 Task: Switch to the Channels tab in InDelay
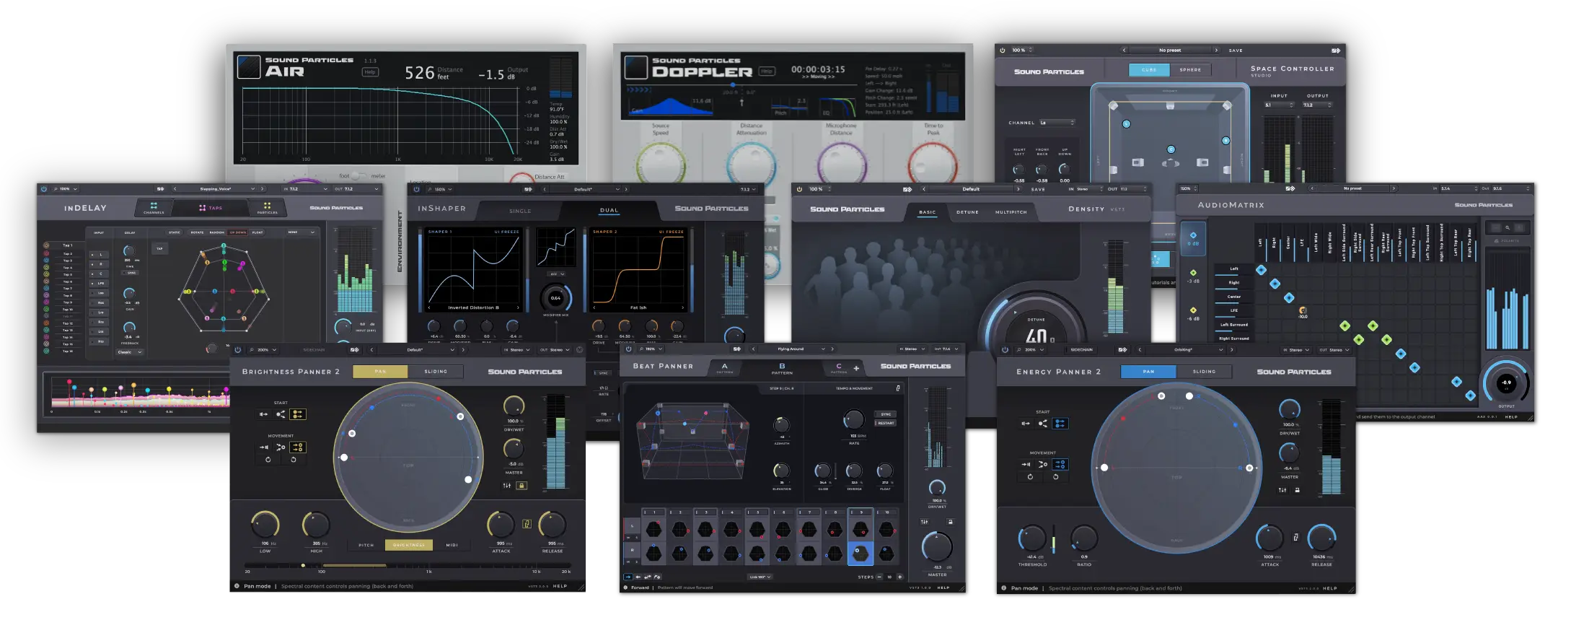[154, 209]
